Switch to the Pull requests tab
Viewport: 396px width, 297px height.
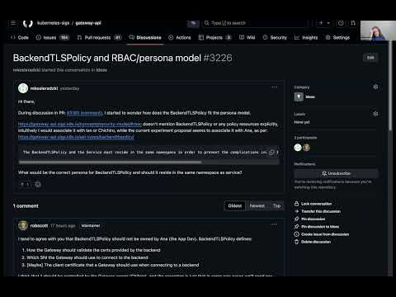[x=99, y=37]
